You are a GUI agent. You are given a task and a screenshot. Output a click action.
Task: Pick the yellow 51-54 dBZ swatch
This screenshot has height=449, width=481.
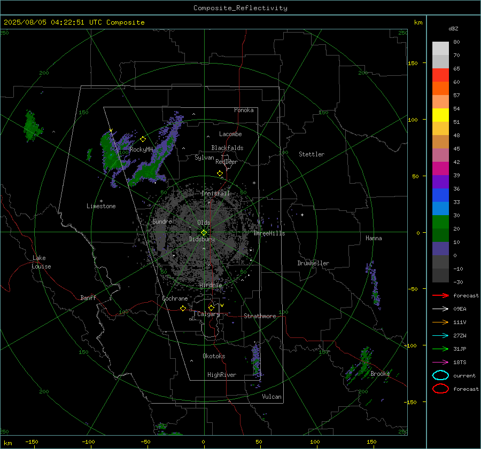tap(440, 115)
